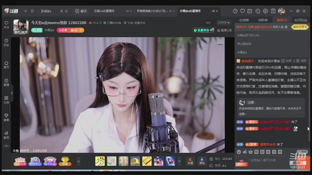
Task: Open 关注 in the left sidebar
Action: pos(6,25)
